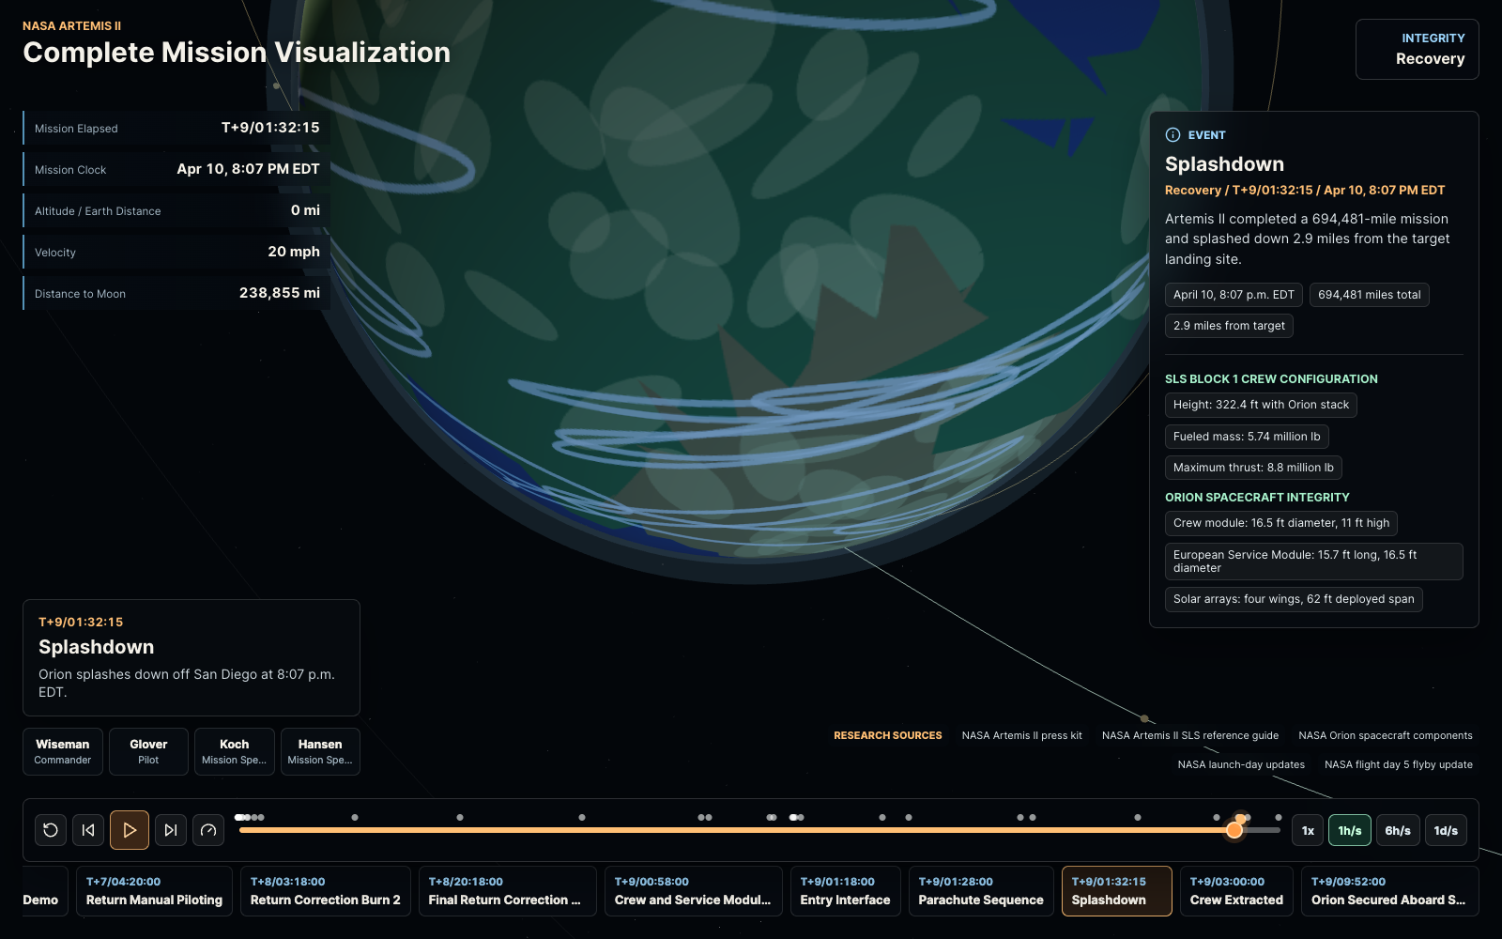Click the speedometer gauge icon button
1502x939 pixels.
[208, 830]
